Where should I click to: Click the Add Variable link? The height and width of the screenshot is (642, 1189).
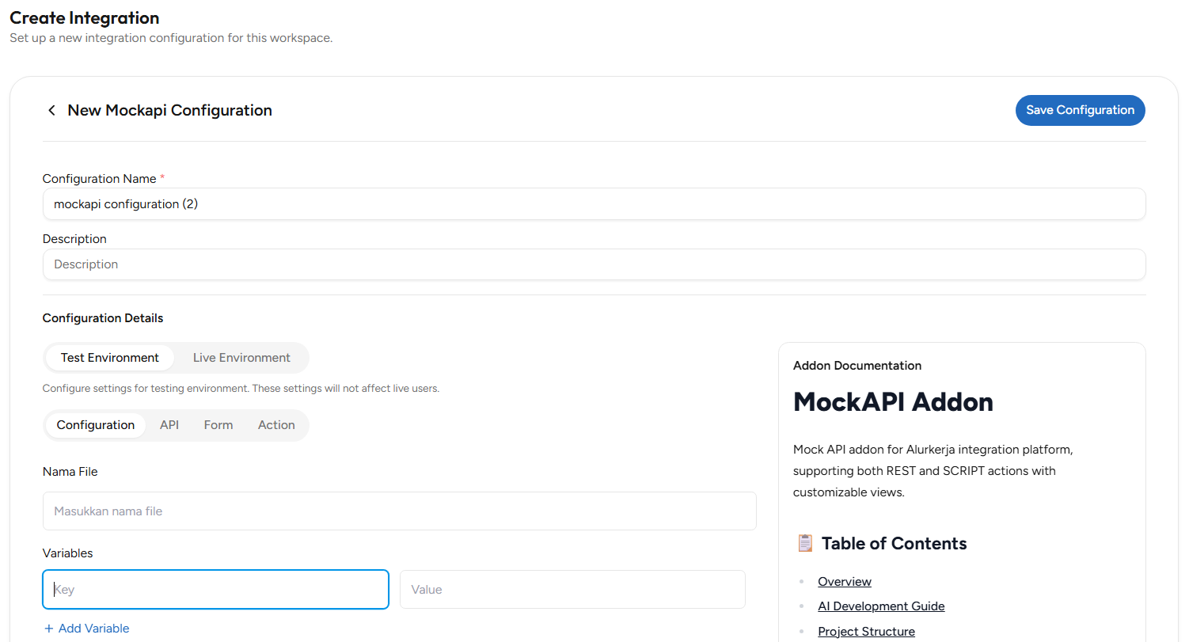coord(86,629)
